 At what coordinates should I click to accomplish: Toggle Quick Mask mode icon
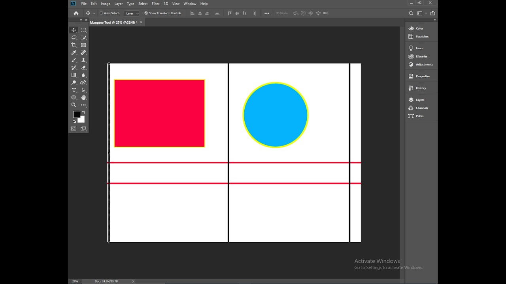click(74, 129)
